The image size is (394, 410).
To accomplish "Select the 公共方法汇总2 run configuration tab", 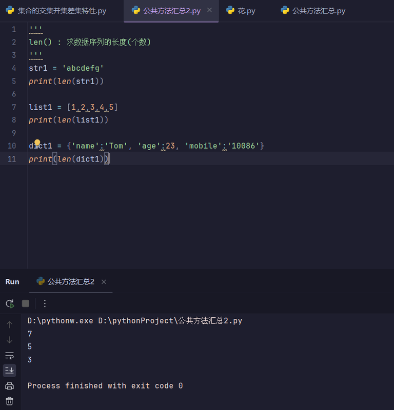I will 71,281.
